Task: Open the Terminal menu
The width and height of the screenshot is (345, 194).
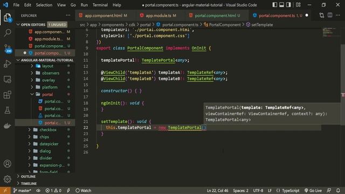Action: click(100, 5)
